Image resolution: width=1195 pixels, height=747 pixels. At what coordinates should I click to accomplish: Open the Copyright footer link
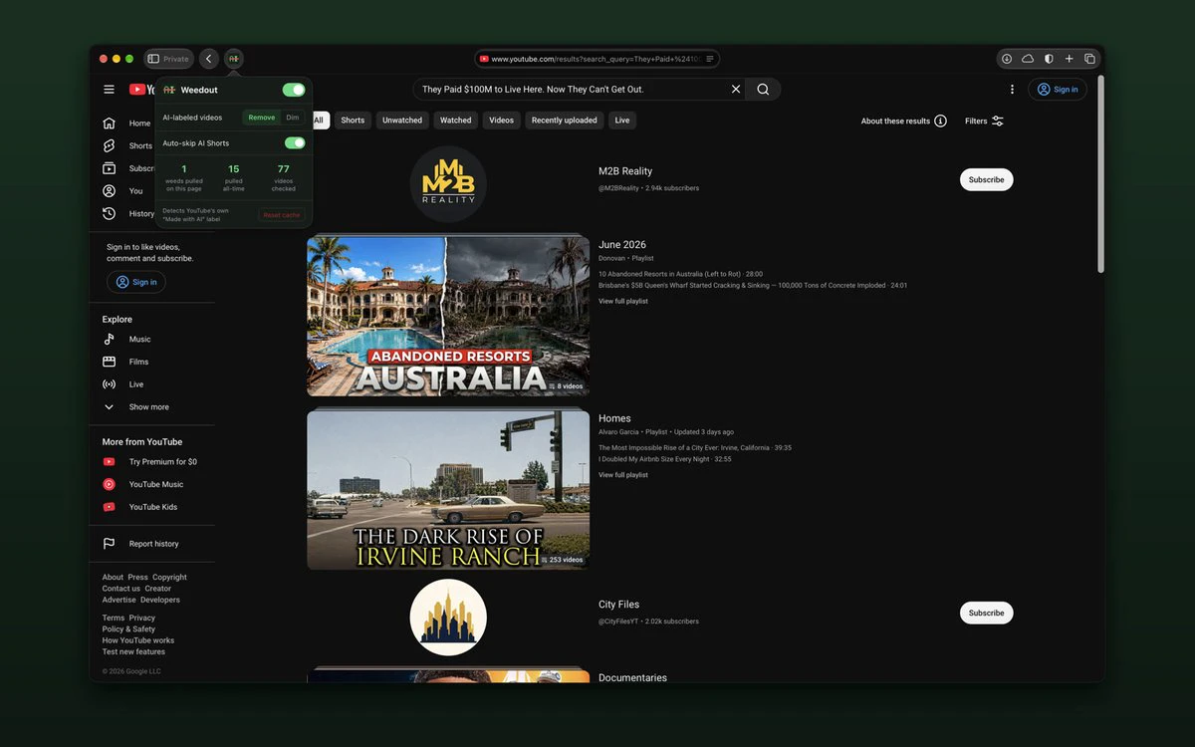tap(169, 578)
